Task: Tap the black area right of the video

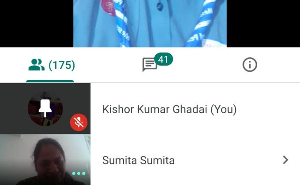Action: [263, 23]
